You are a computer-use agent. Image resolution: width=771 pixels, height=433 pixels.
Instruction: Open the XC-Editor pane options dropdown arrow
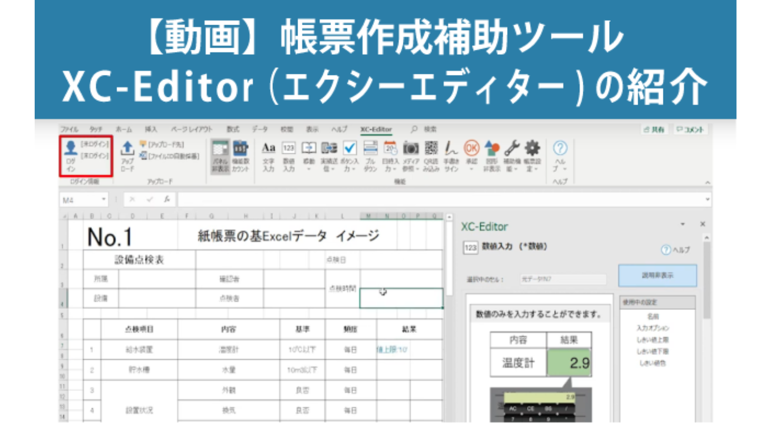click(x=682, y=224)
